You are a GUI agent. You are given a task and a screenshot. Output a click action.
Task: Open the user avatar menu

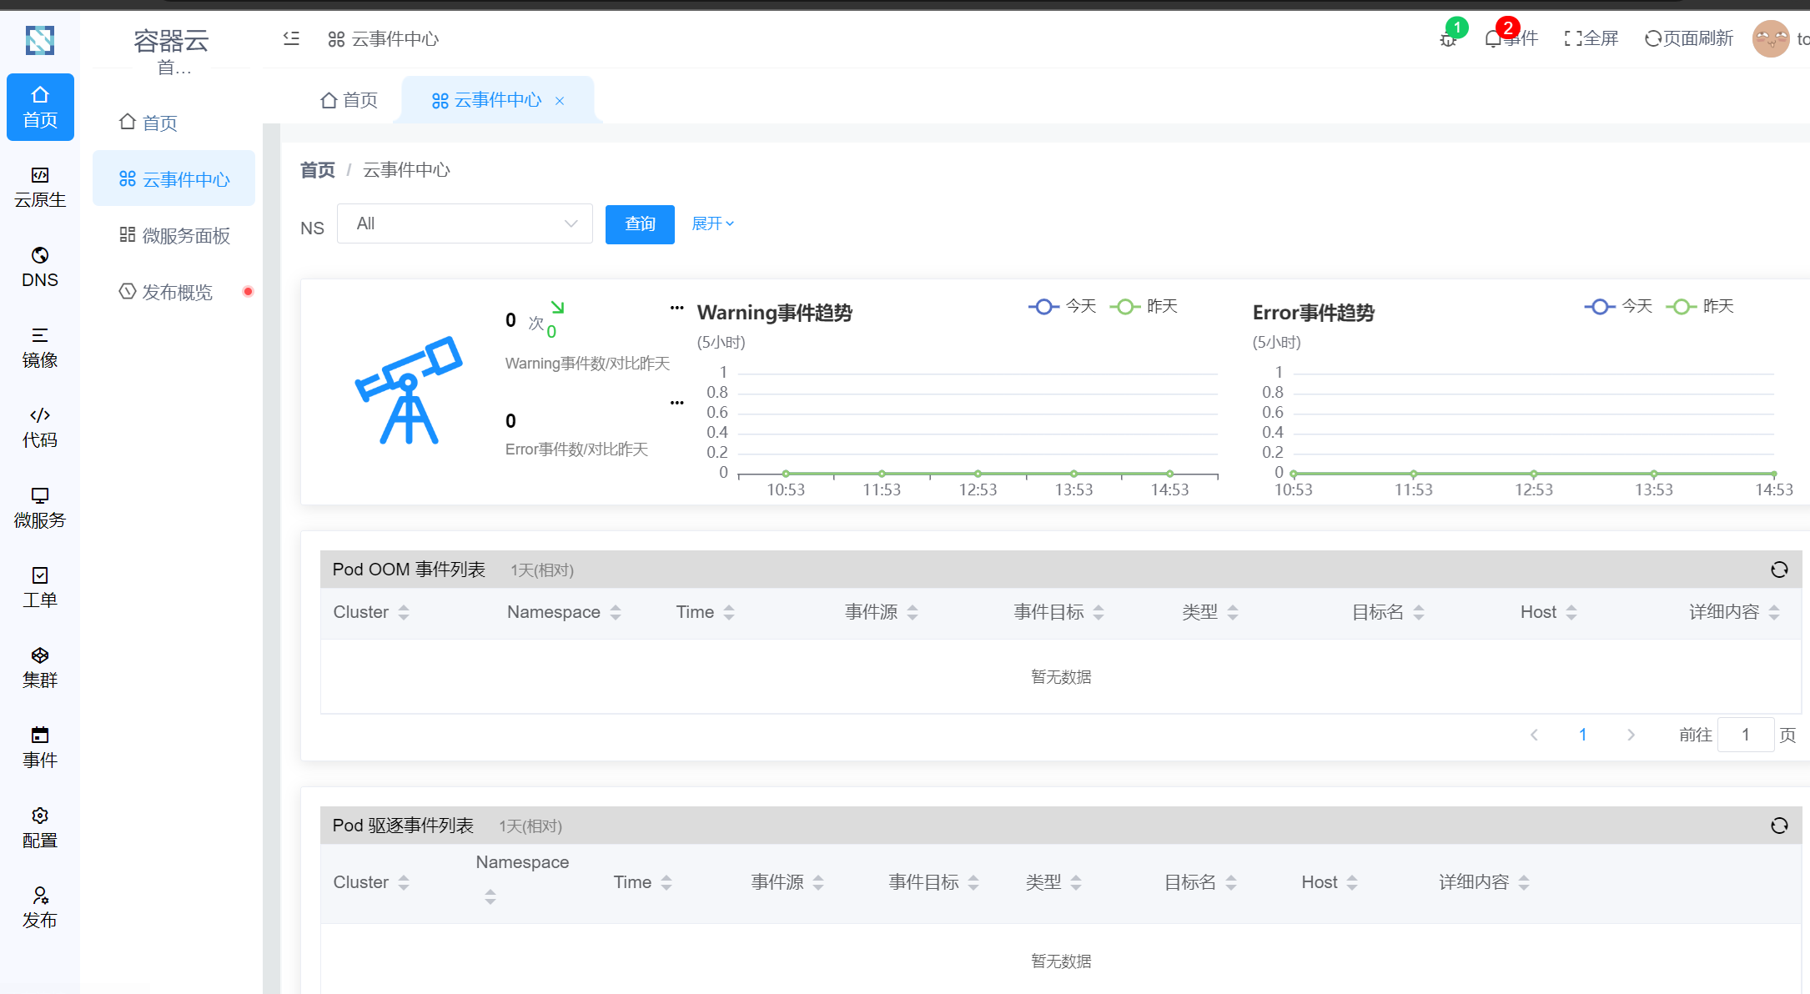1771,38
